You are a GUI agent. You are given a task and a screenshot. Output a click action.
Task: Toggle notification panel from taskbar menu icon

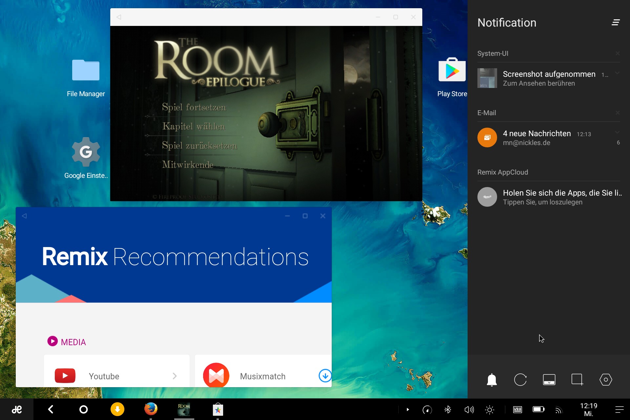619,409
